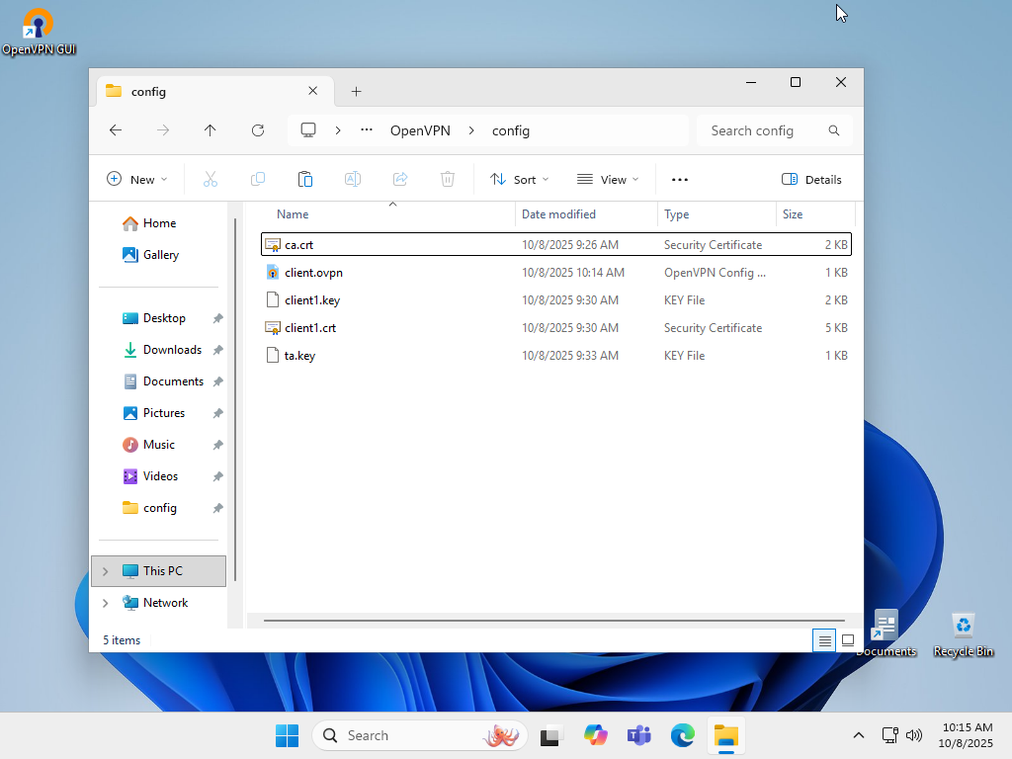
Task: Expand the This PC tree node
Action: click(x=106, y=571)
